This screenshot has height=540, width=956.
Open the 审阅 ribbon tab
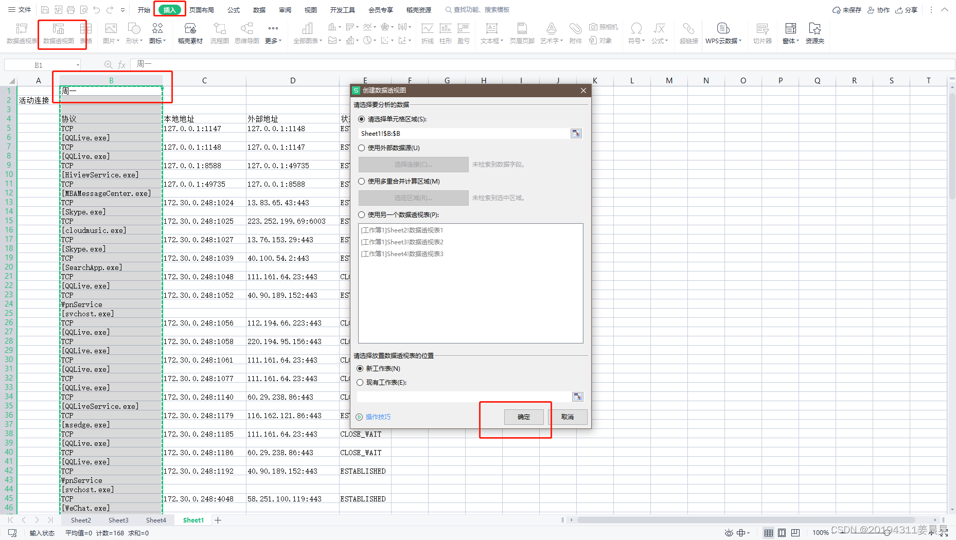point(285,10)
